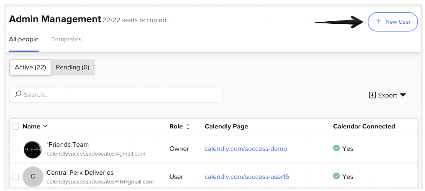Viewport: 425px width, 191px height.
Task: Sort using the Role column arrows
Action: click(x=188, y=127)
